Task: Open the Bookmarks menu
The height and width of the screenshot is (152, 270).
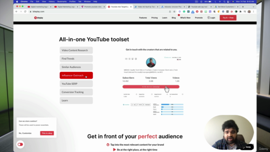Action: [62, 2]
